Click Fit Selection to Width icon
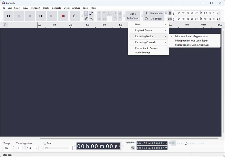This screenshot has height=157, width=225. (x=109, y=13)
